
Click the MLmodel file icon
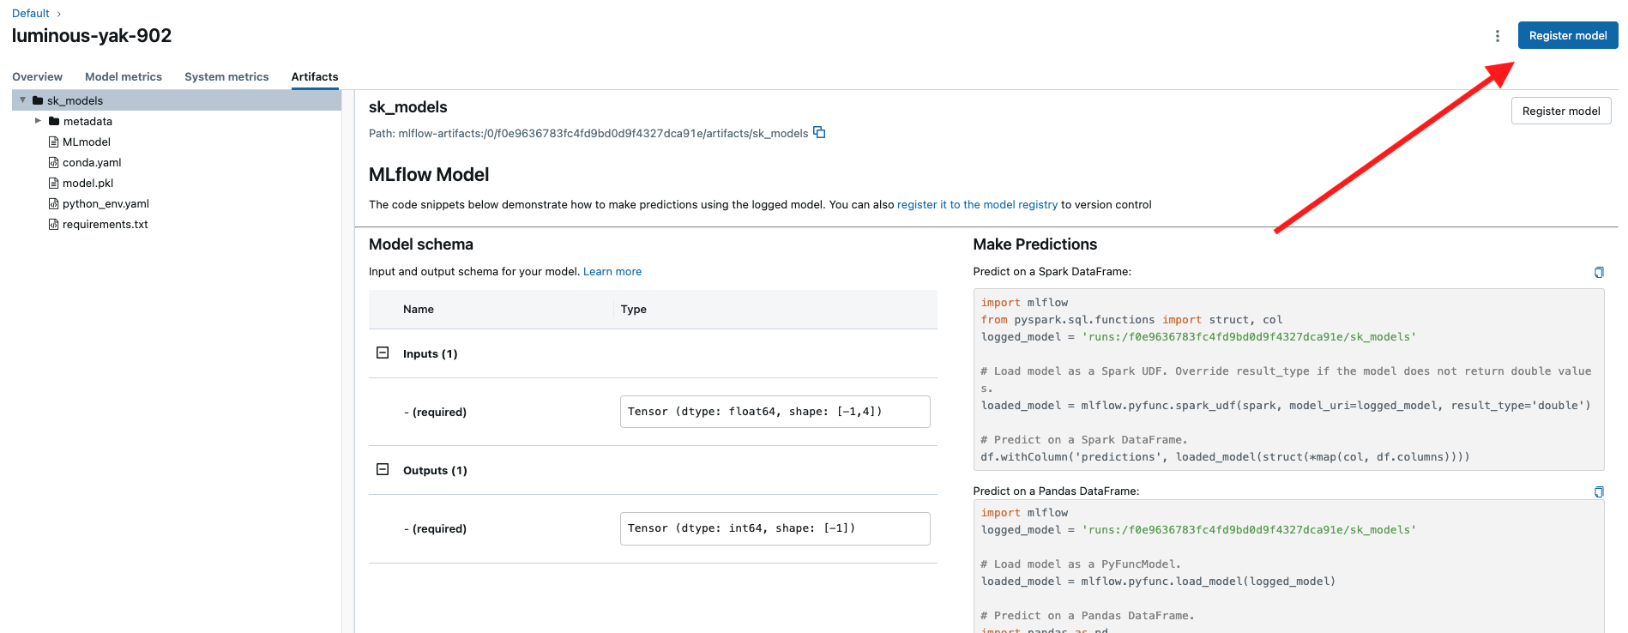pos(54,142)
